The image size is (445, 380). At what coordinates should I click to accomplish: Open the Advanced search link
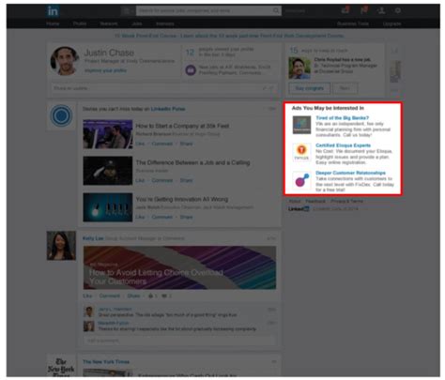coord(295,11)
